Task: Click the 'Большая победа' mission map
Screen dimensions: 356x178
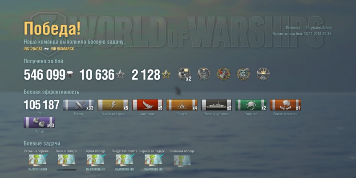Action: [x=182, y=161]
